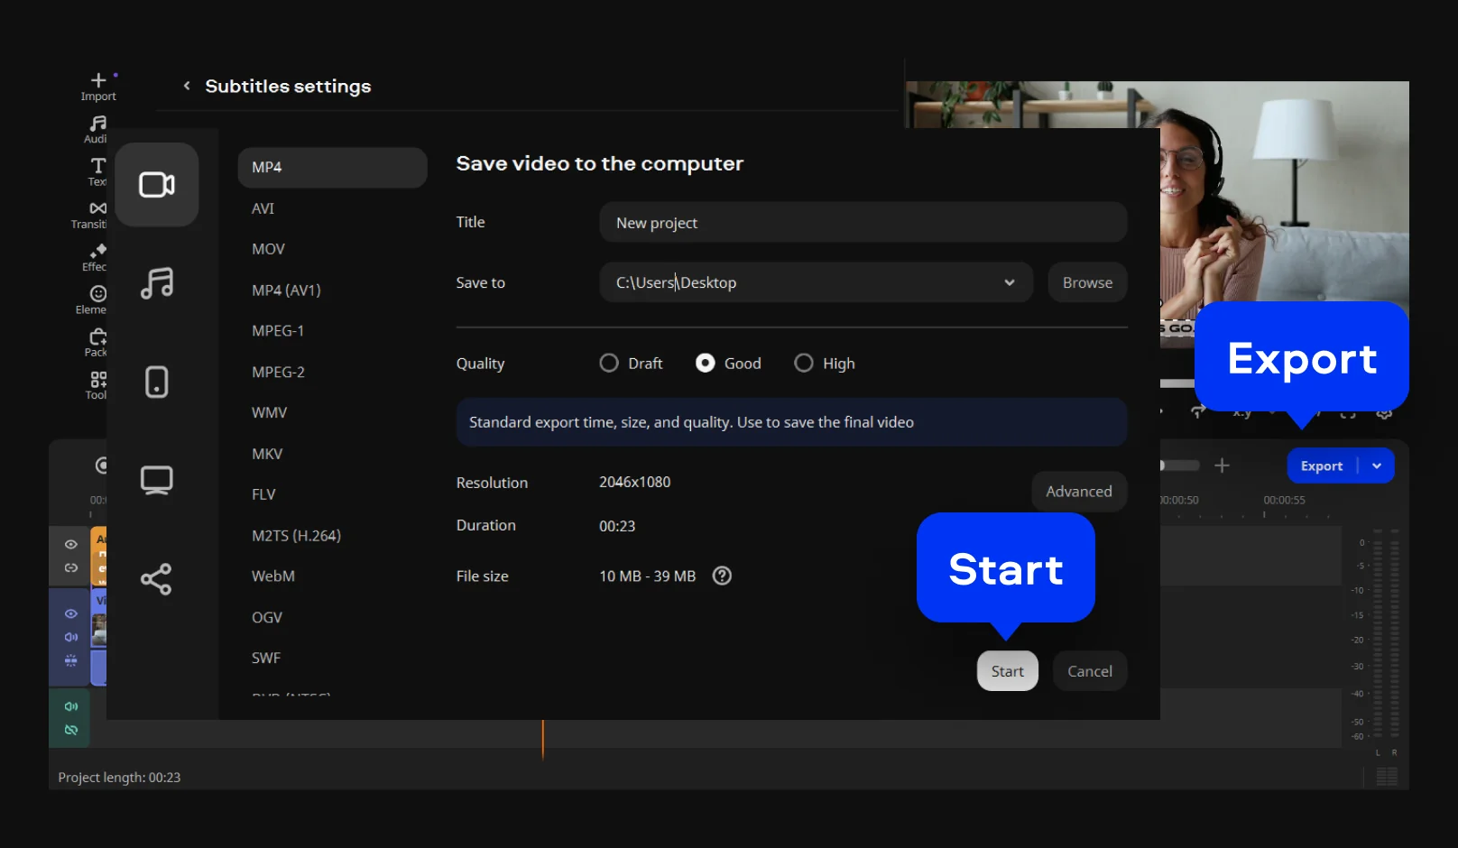This screenshot has width=1458, height=848.
Task: Click the Duration value 00:23
Action: 617,526
